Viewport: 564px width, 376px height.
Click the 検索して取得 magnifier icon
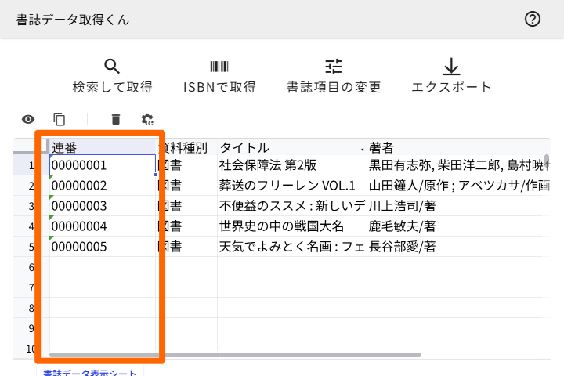coord(112,67)
